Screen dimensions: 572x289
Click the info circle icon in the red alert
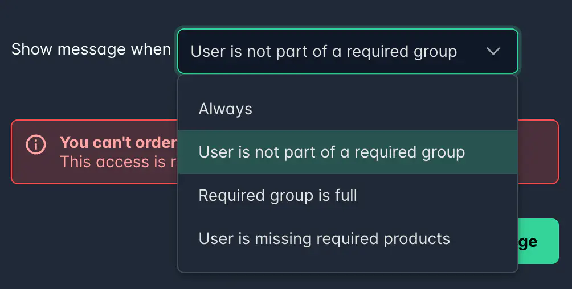point(36,144)
